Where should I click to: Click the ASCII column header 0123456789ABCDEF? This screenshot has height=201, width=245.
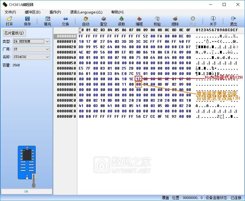[x=217, y=30]
